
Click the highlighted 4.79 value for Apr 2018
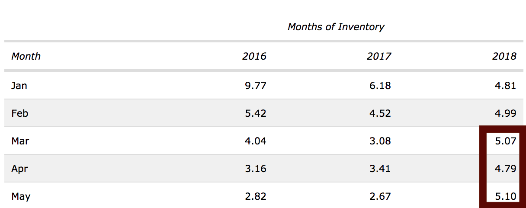[505, 169]
